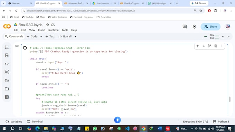235x132 pixels.
Task: Collapse the header with chevron up
Action: 228,36
